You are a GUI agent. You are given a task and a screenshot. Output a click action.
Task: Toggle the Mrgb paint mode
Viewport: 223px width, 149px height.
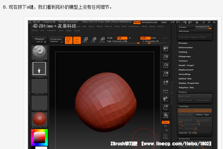pos(110,38)
